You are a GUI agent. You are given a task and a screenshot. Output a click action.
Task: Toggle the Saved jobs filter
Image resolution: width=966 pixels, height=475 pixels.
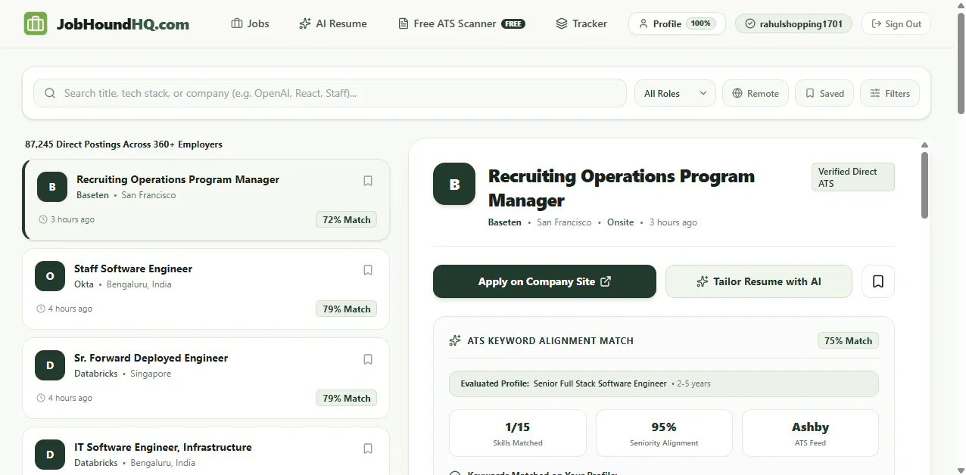[824, 93]
